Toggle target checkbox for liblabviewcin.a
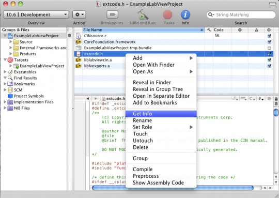This screenshot has width=279, height=198. (269, 60)
